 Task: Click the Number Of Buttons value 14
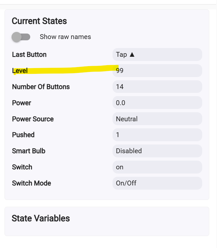pos(157,87)
